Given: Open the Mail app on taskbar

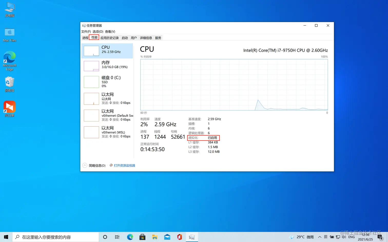Looking at the screenshot, I should [167, 237].
